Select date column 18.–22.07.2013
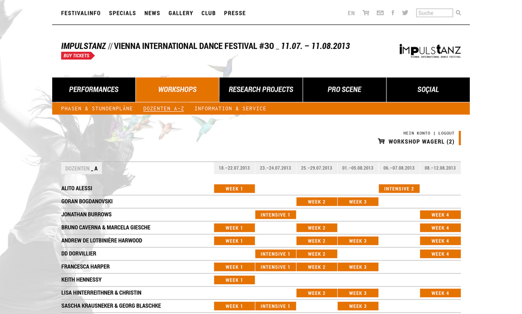Viewport: 522px width, 314px height. 234,168
